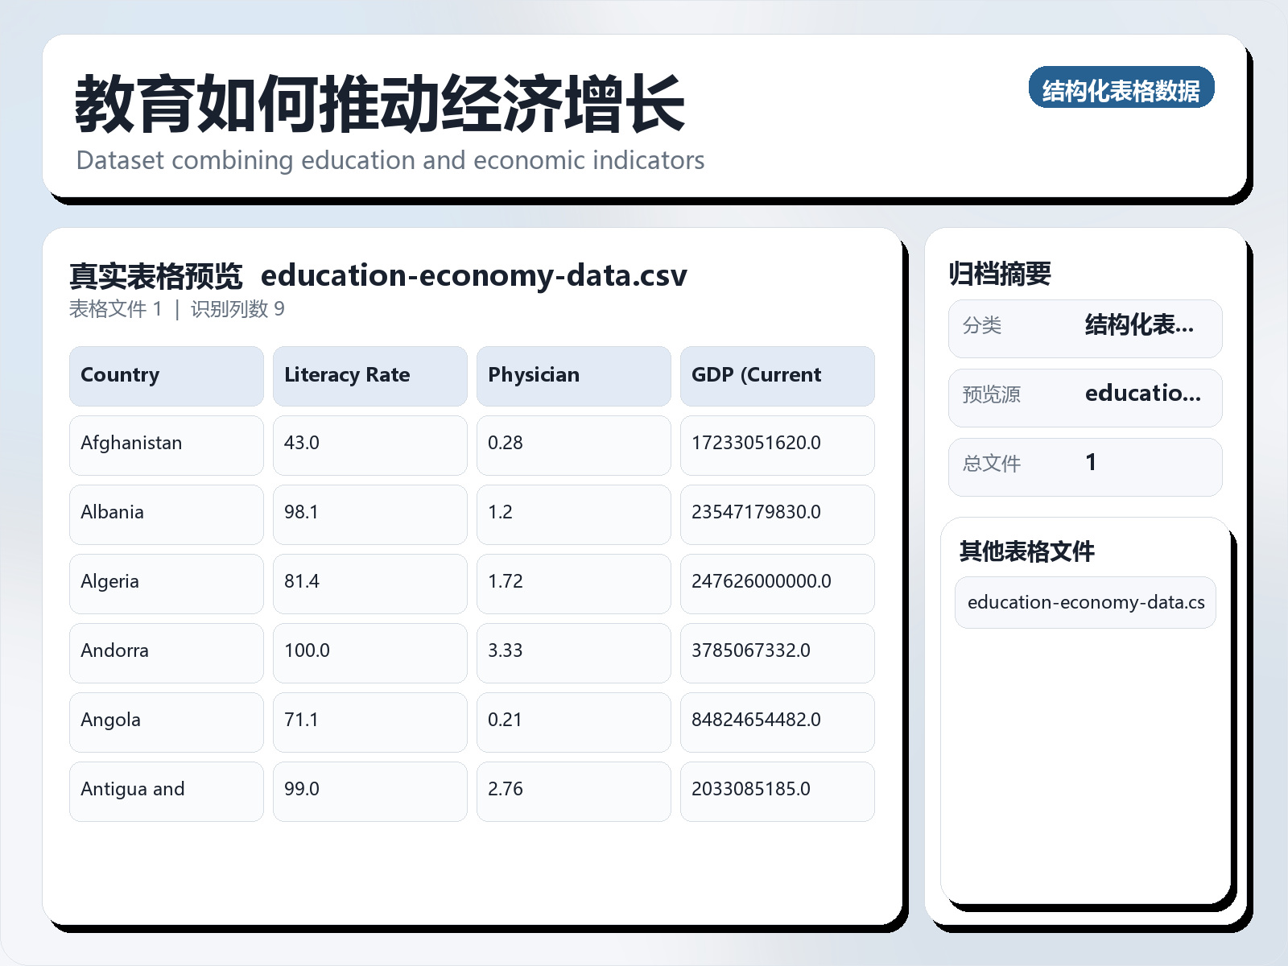This screenshot has width=1288, height=966.
Task: Click the Country column header
Action: [x=166, y=375]
